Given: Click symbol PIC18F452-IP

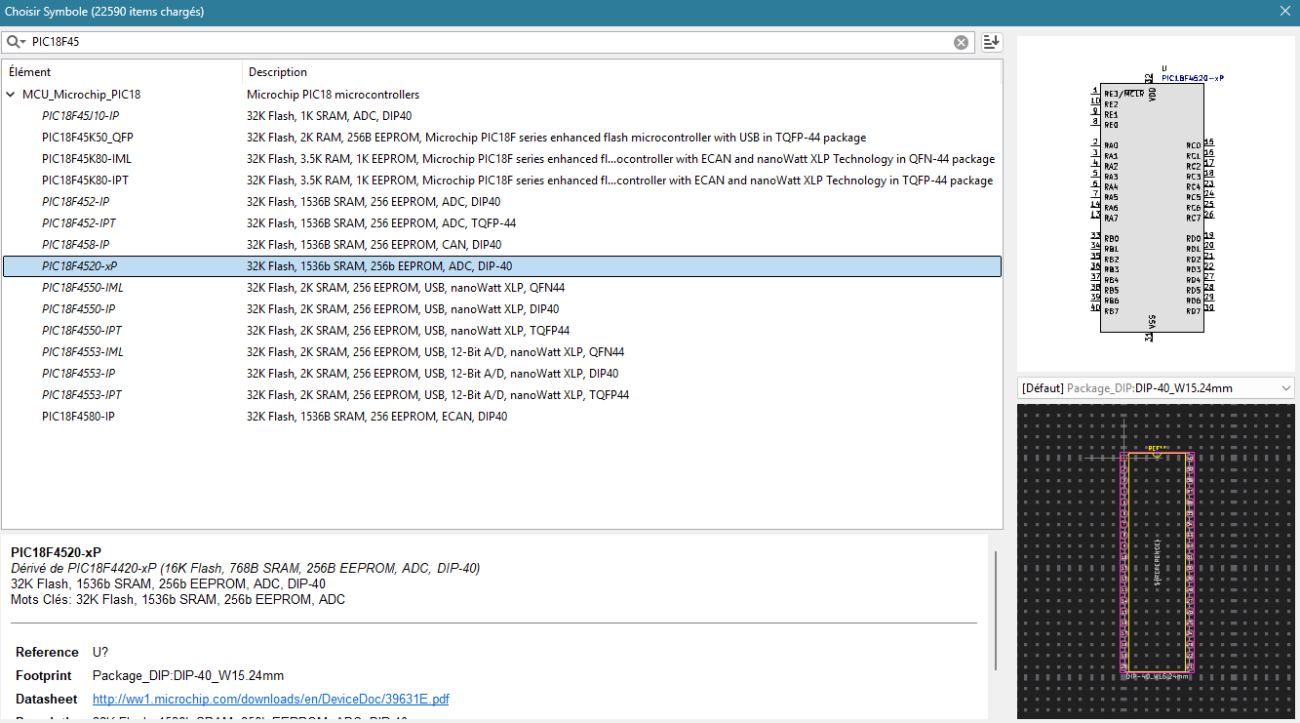Looking at the screenshot, I should pyautogui.click(x=76, y=202).
